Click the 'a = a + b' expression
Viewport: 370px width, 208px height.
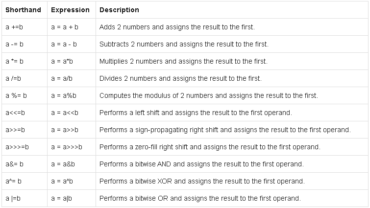click(x=65, y=27)
